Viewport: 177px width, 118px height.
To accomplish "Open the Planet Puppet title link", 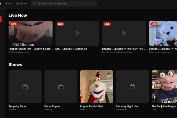I will pos(52,106).
